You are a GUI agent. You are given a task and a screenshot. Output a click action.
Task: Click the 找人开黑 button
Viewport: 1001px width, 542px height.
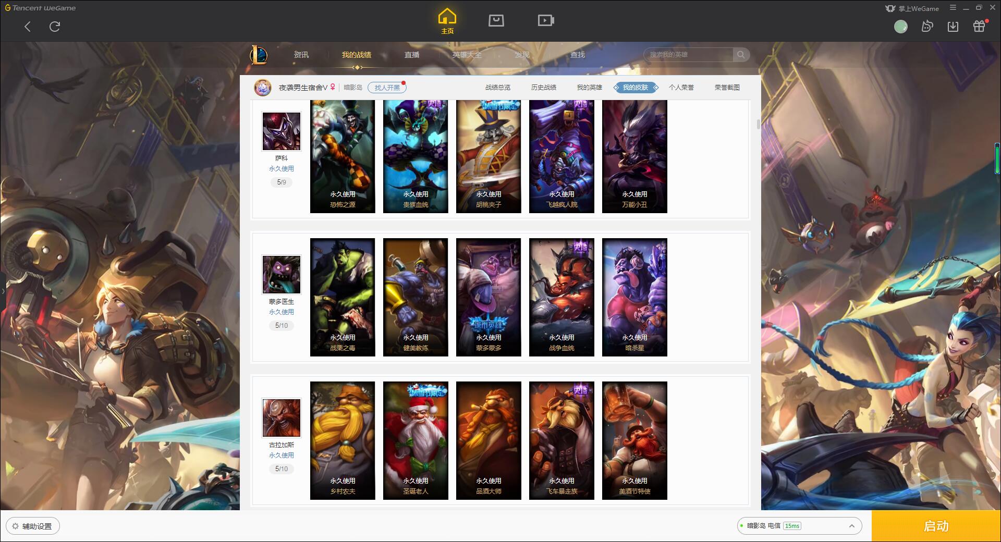387,88
